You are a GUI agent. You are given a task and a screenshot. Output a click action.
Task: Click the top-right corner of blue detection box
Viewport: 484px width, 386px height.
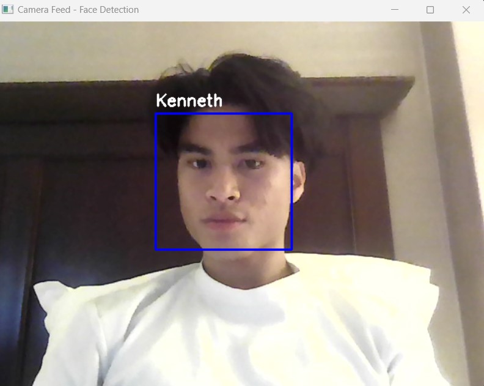tap(291, 114)
